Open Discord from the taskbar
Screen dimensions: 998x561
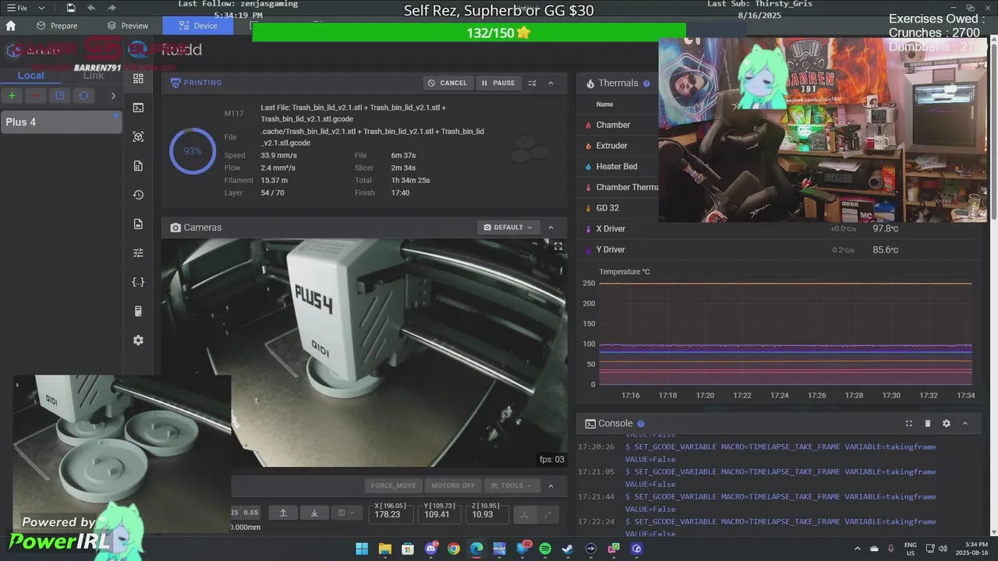point(430,549)
